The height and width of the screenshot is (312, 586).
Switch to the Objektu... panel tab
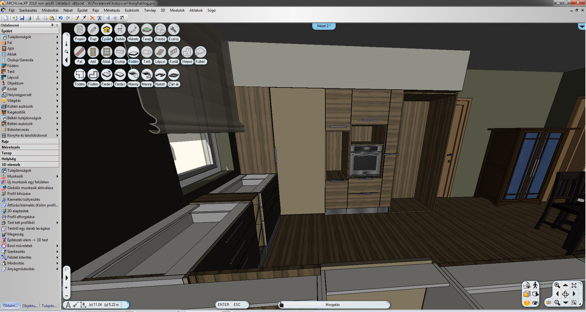tap(30, 306)
